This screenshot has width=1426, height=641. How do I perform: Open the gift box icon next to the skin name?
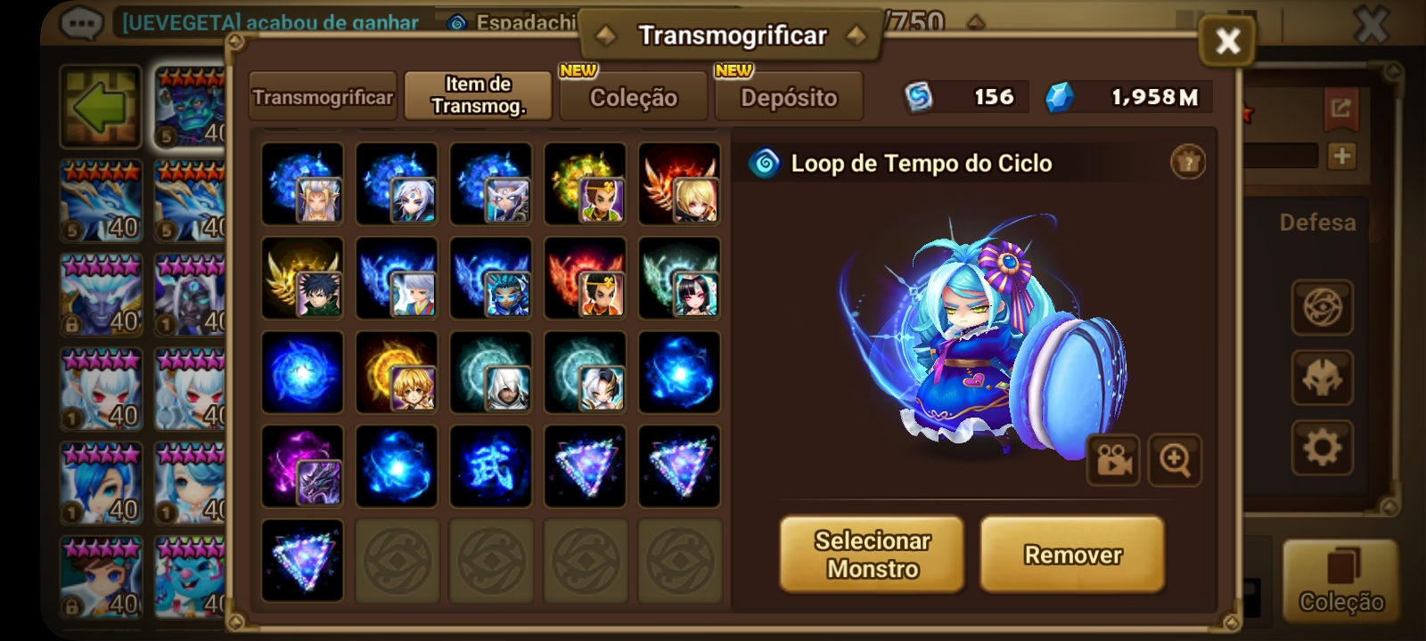pos(1187,162)
